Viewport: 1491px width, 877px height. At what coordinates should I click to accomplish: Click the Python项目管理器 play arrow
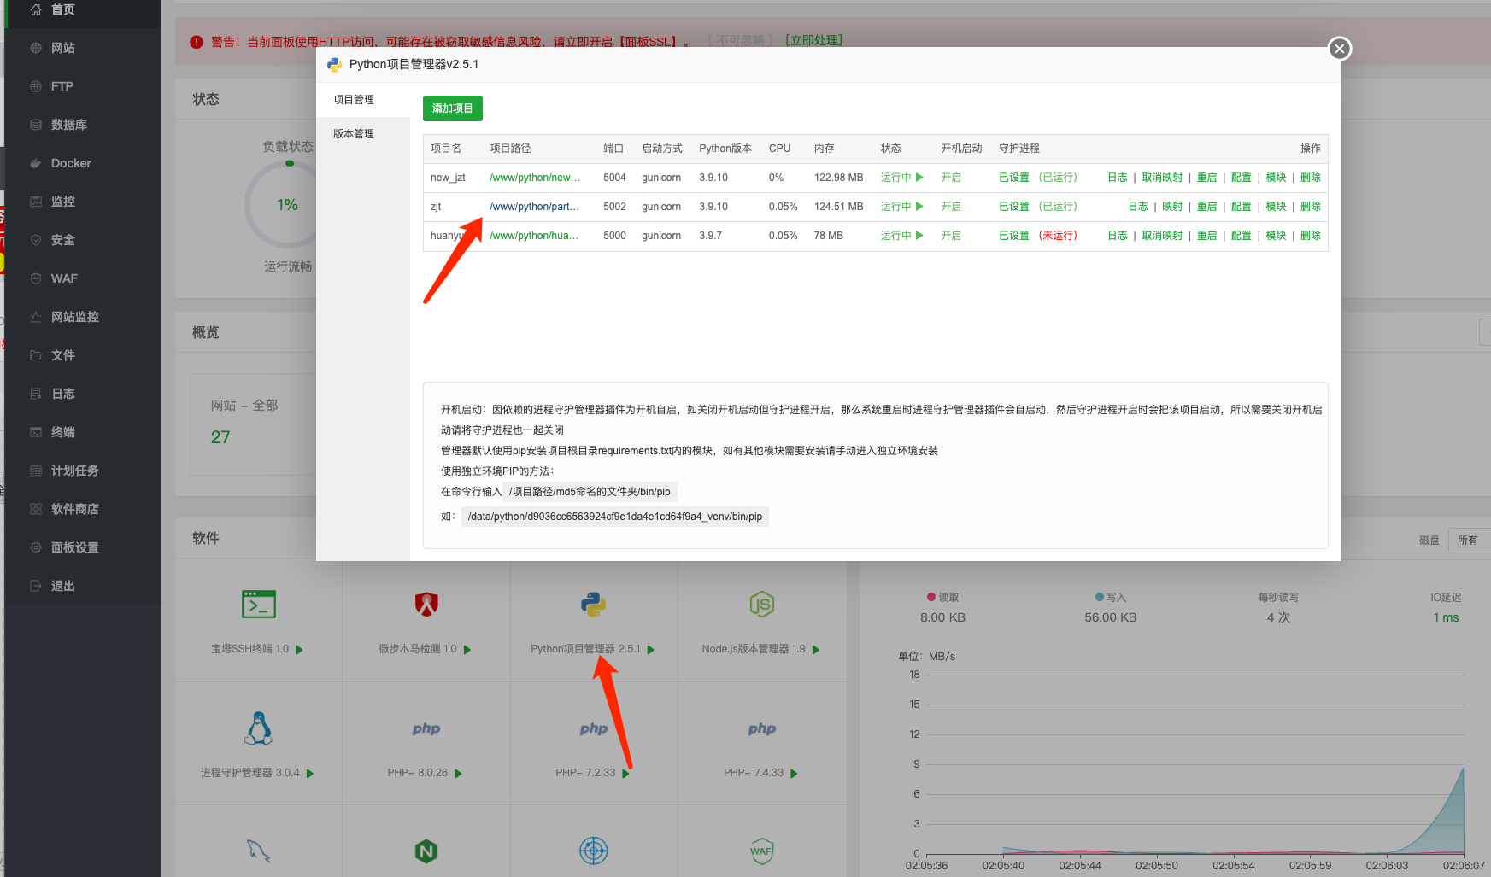pos(651,650)
